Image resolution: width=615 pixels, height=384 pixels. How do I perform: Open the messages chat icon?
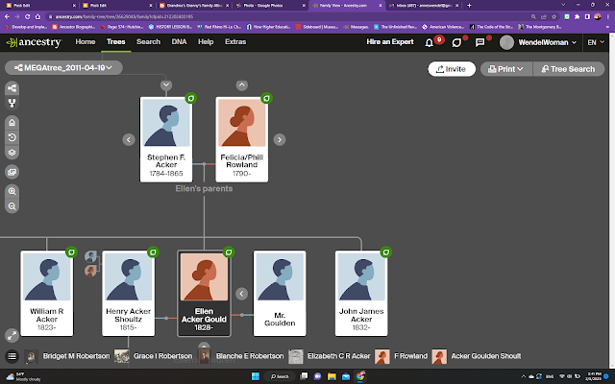point(480,42)
